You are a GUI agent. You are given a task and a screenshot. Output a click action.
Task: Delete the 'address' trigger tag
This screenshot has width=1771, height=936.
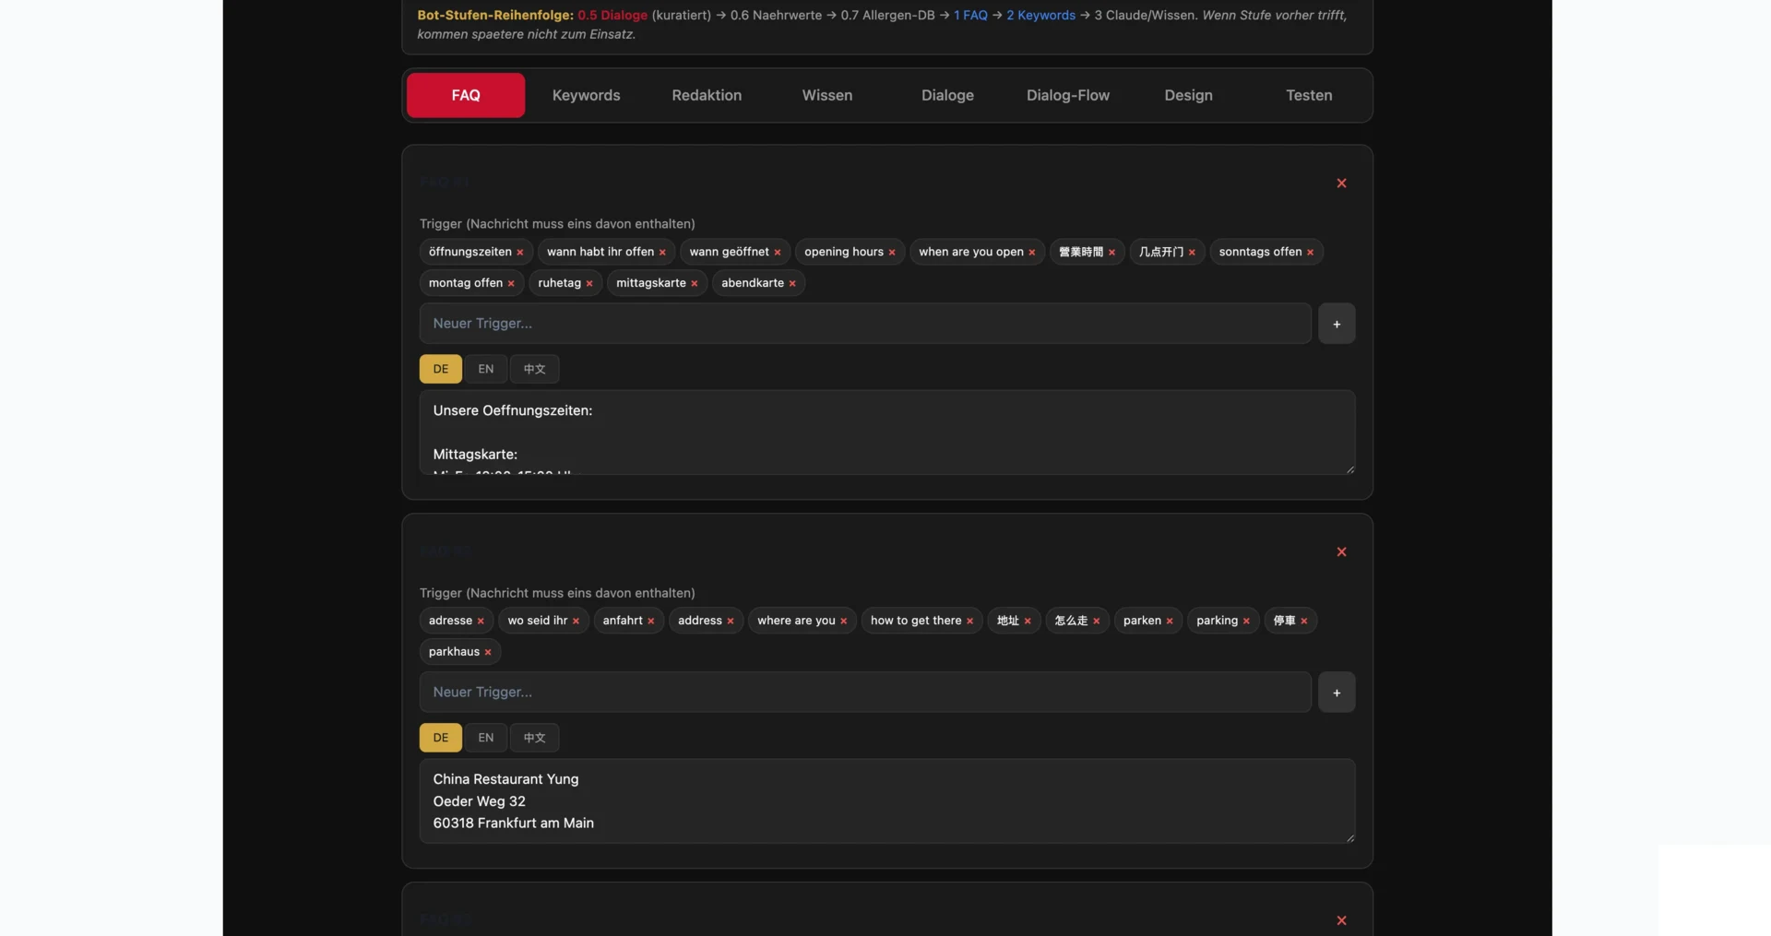pyautogui.click(x=731, y=622)
